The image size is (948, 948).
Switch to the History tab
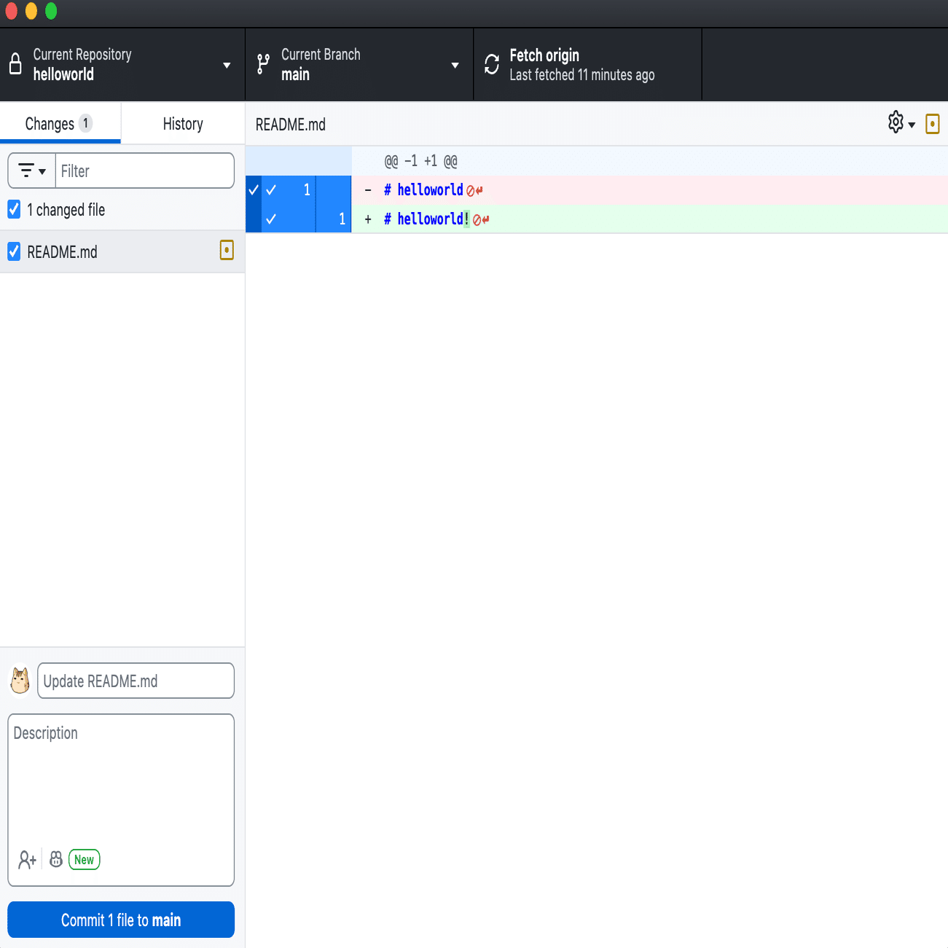[x=182, y=123]
